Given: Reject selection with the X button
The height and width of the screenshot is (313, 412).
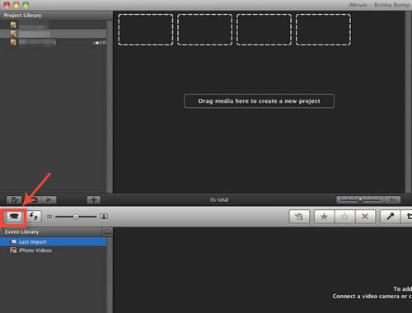Looking at the screenshot, I should click(x=365, y=217).
